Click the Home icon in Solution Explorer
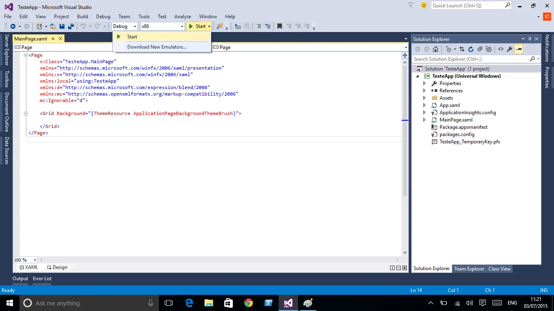 pos(436,49)
